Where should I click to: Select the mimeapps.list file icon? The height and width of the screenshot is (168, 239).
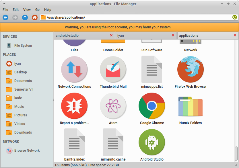152,69
